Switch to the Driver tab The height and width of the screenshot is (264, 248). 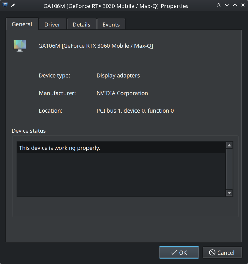click(52, 24)
